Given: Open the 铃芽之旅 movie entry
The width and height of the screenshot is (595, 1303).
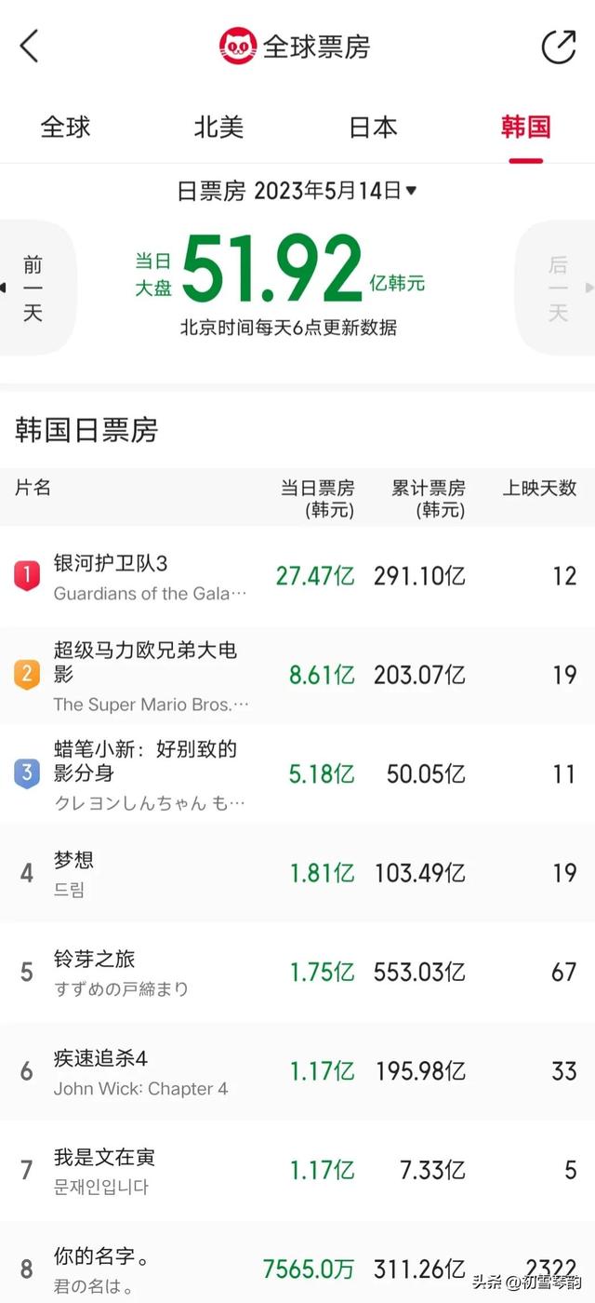Looking at the screenshot, I should 297,972.
